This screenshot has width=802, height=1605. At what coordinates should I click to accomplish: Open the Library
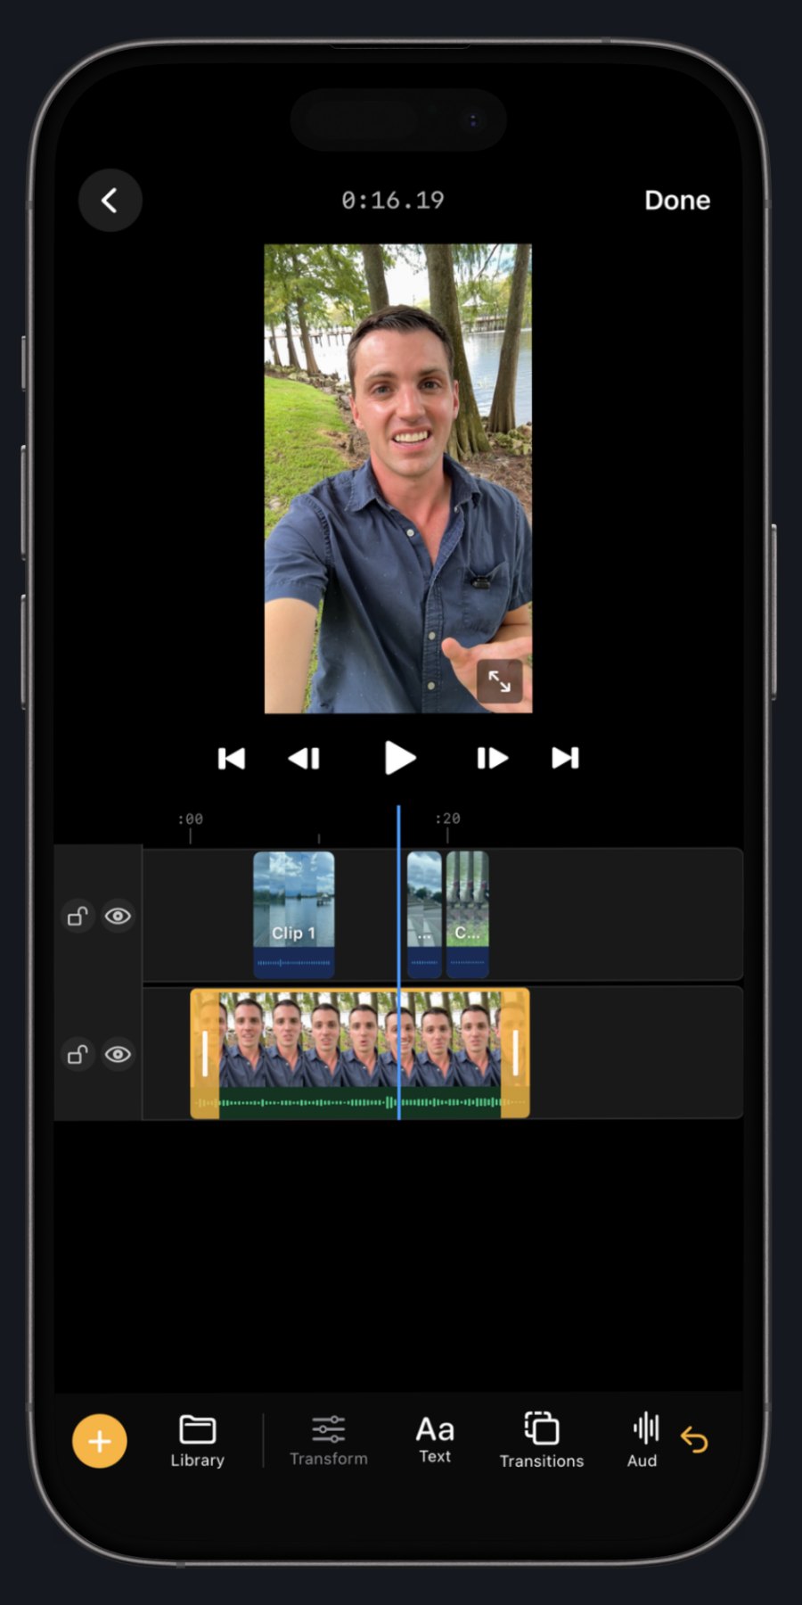point(197,1441)
